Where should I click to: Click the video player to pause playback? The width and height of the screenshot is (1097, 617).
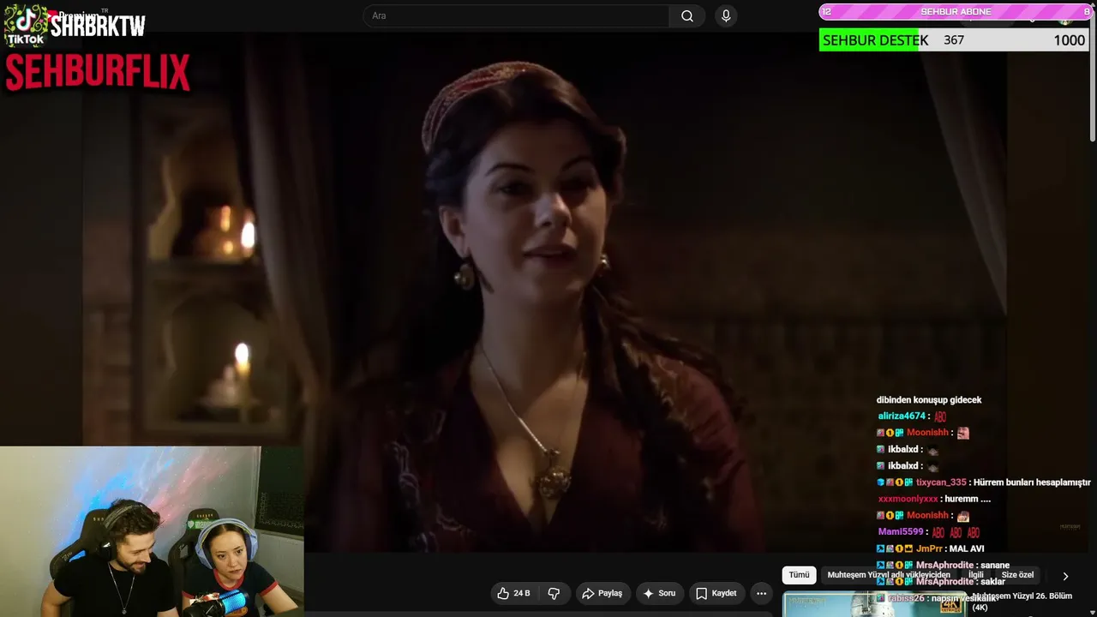coord(548,291)
